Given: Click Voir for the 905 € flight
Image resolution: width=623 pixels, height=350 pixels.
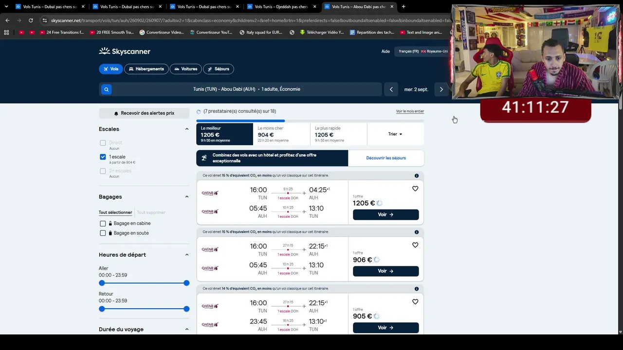Looking at the screenshot, I should tap(385, 328).
